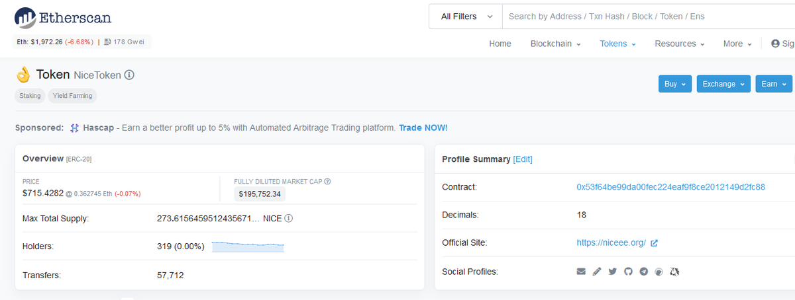The width and height of the screenshot is (795, 300).
Task: Open the blog pencil social icon
Action: tap(597, 272)
